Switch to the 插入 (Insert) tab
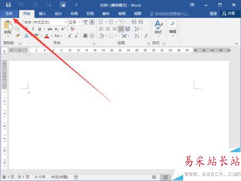Viewport: 241px width, 181px height. coord(42,13)
